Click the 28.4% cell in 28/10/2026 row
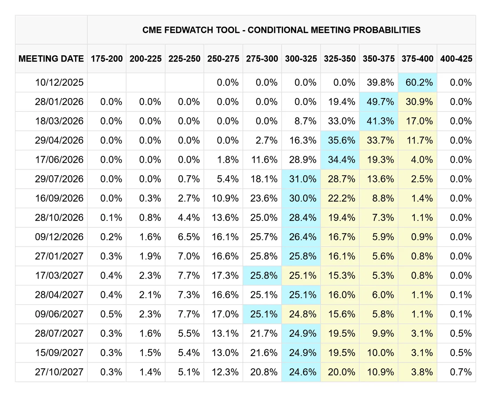 (x=302, y=217)
